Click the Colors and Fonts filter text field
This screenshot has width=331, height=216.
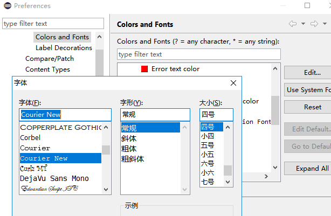pos(198,54)
